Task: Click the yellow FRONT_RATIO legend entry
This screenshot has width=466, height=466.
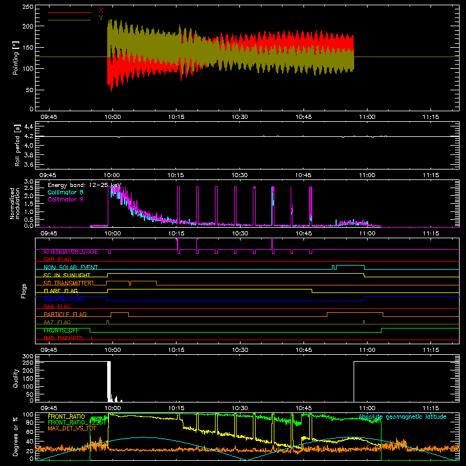Action: pyautogui.click(x=66, y=416)
